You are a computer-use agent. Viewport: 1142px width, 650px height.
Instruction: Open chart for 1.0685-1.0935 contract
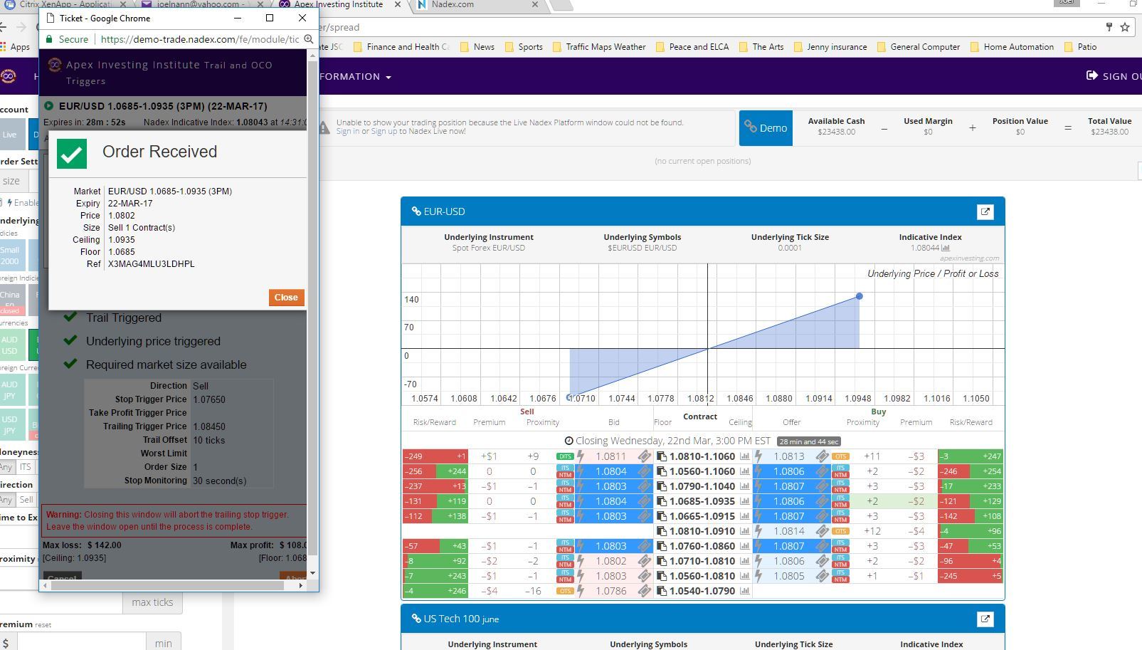pyautogui.click(x=744, y=501)
